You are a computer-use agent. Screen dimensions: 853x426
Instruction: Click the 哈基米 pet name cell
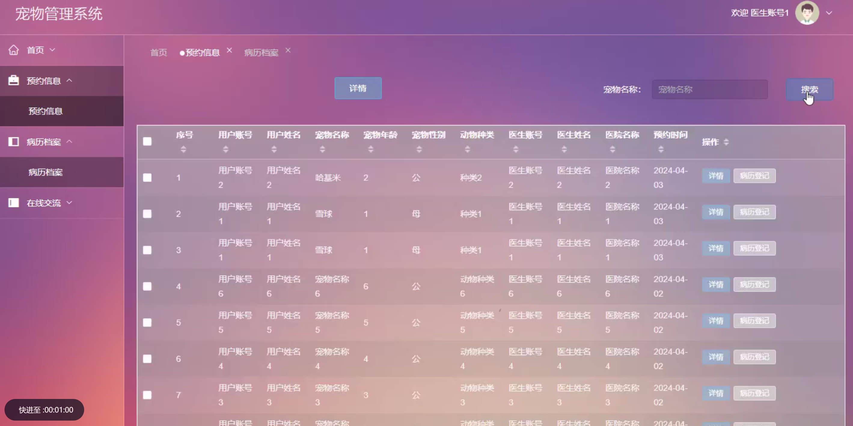[328, 178]
